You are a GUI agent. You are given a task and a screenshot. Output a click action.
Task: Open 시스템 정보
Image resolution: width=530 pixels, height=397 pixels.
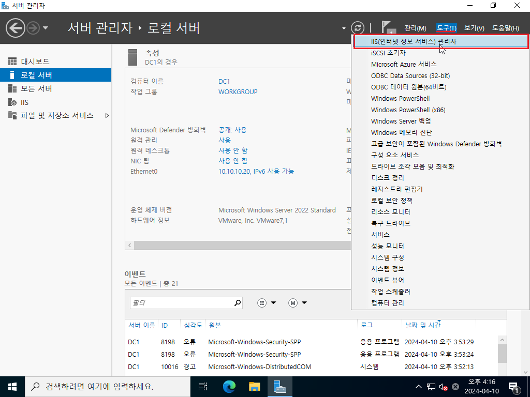coord(441,269)
